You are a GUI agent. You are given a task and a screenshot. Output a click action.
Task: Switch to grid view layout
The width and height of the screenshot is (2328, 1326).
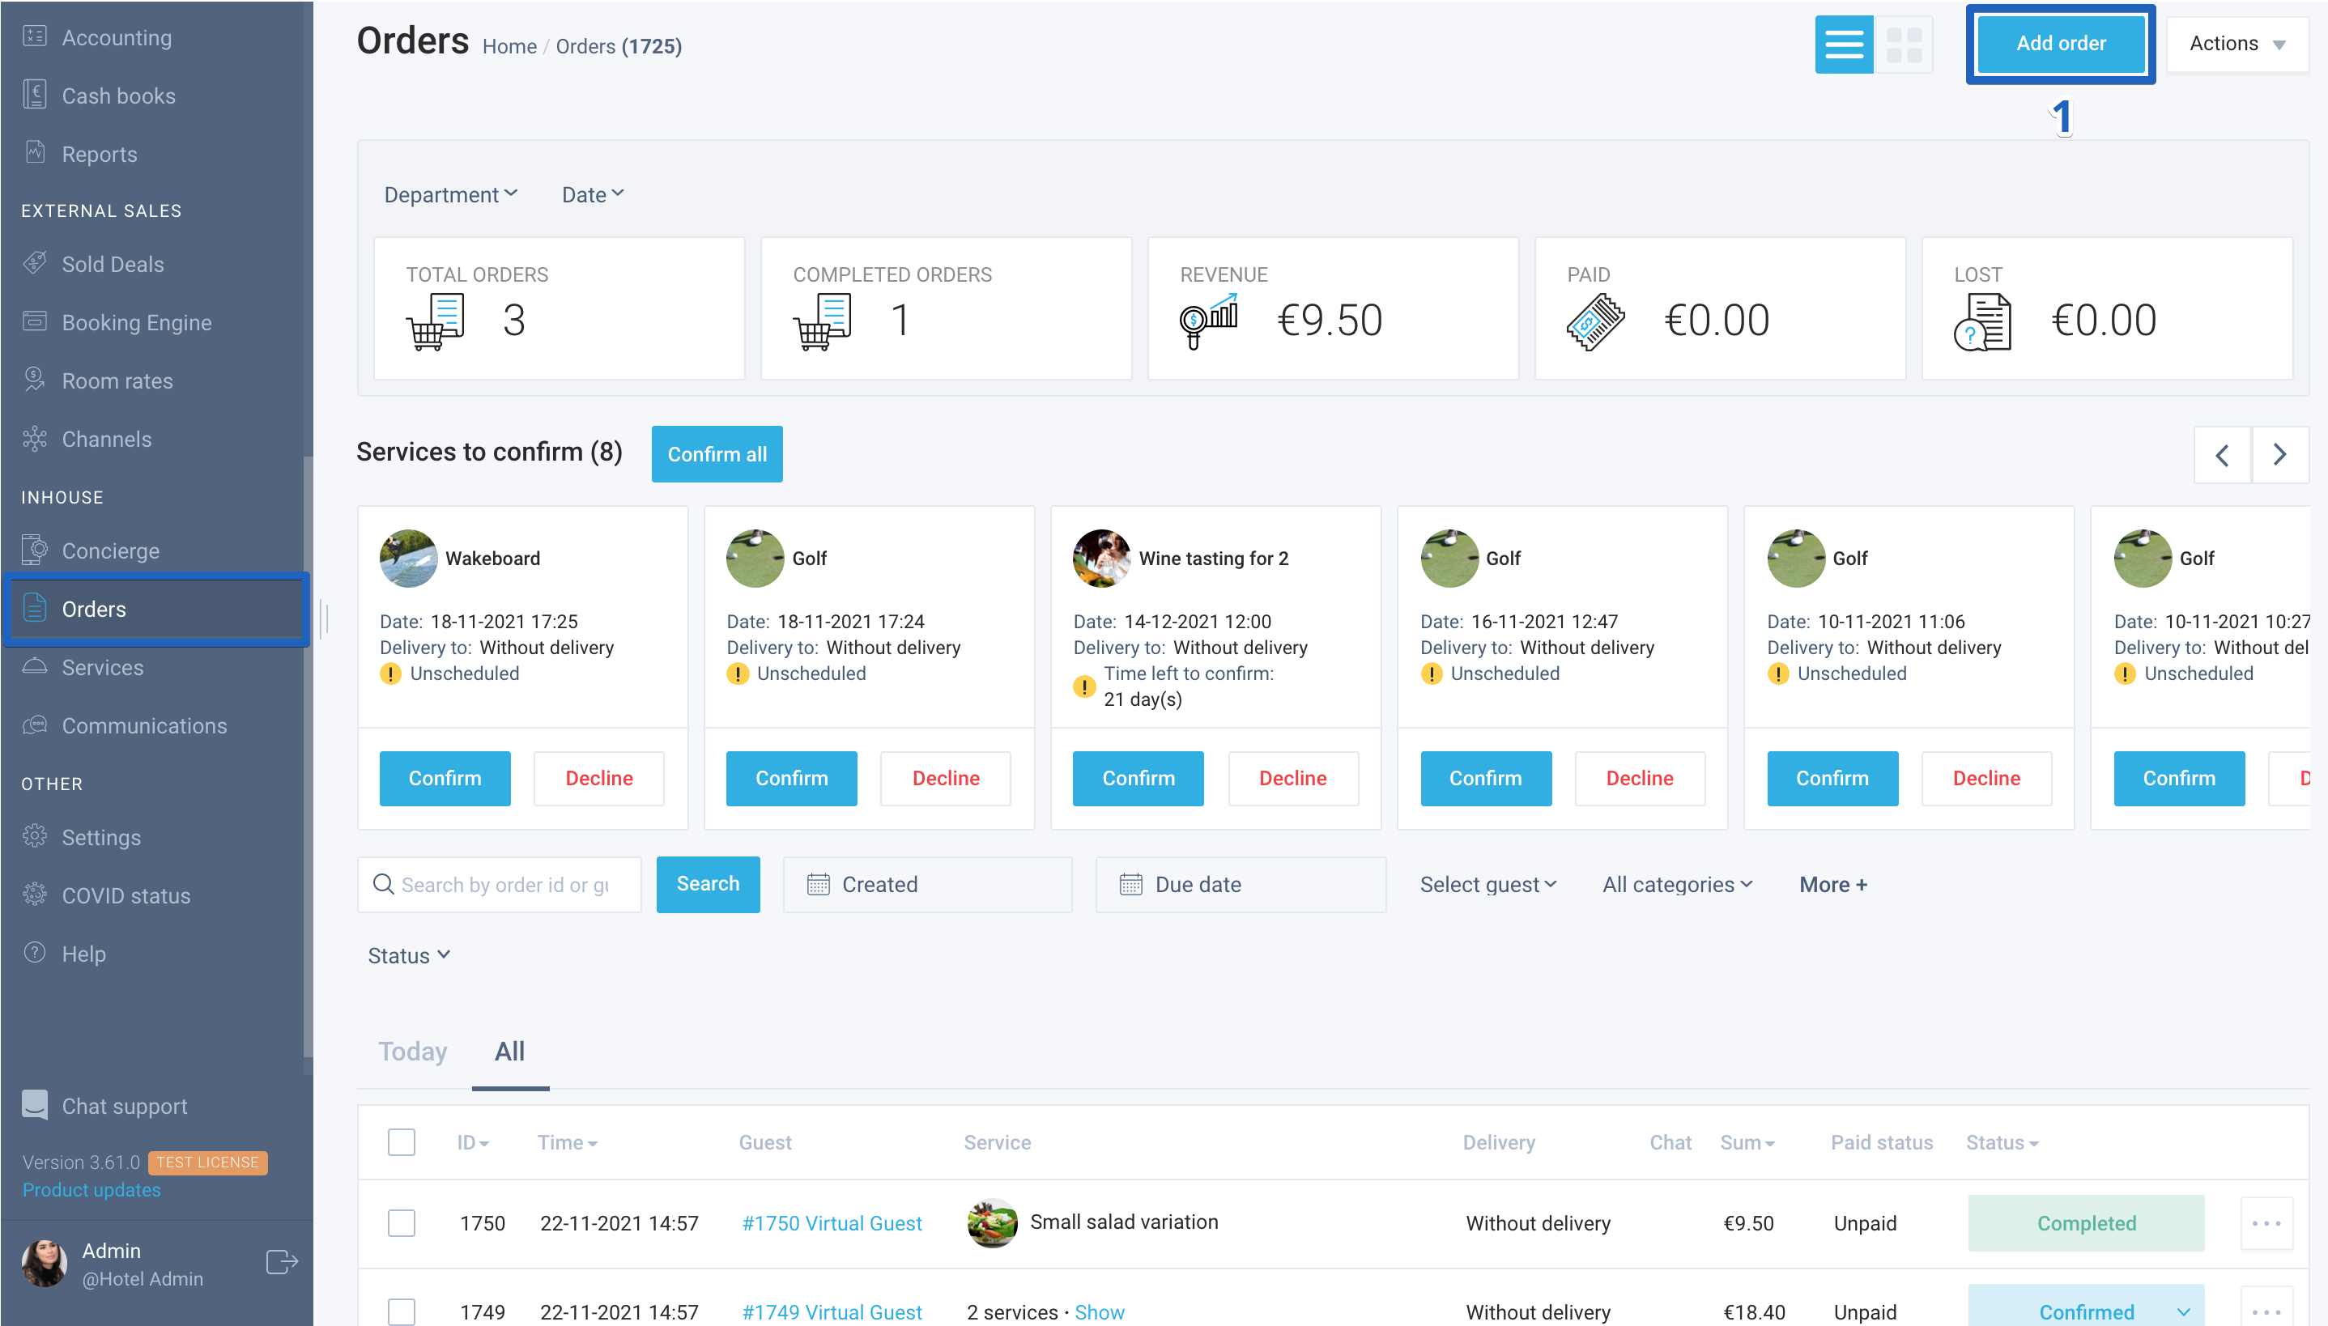(1904, 44)
